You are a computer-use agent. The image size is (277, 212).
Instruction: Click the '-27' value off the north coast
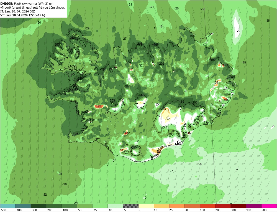click(x=124, y=39)
